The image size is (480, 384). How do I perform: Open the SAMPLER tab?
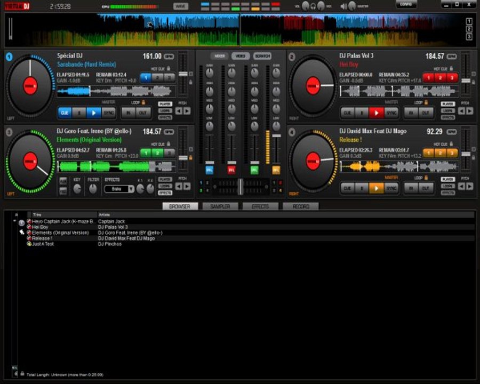220,206
